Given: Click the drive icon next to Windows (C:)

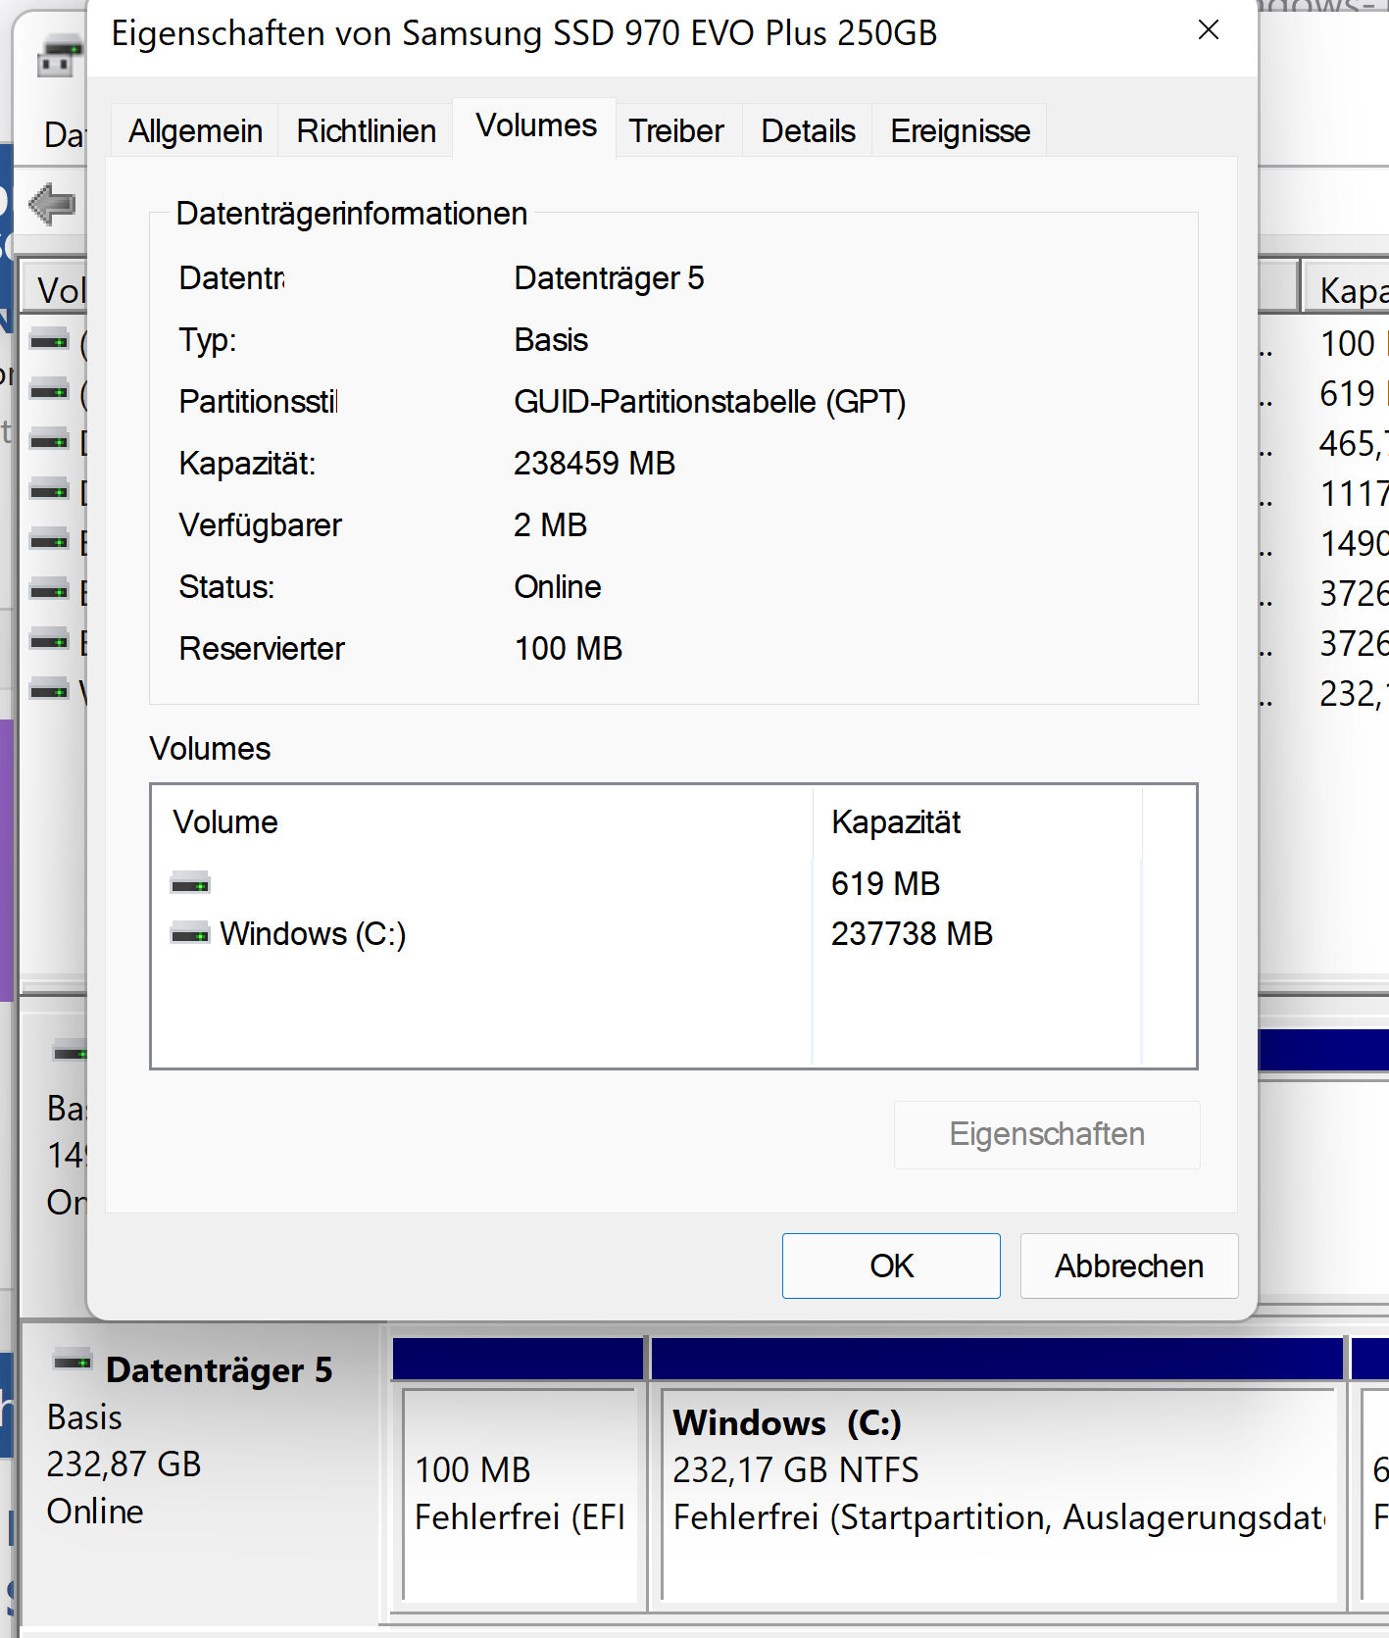Looking at the screenshot, I should coord(190,933).
